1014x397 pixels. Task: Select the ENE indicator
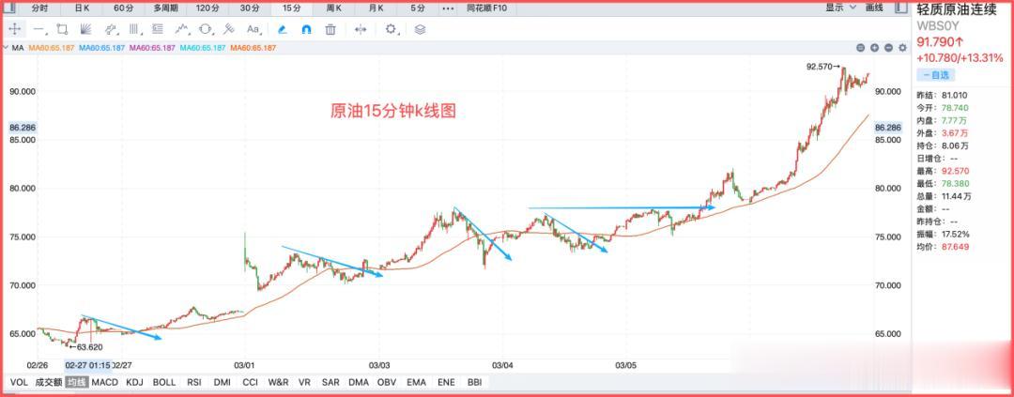tap(446, 382)
